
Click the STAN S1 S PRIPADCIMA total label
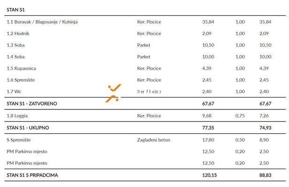click(x=32, y=175)
